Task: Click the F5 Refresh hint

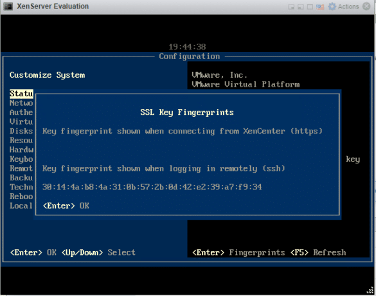Action: (x=318, y=252)
